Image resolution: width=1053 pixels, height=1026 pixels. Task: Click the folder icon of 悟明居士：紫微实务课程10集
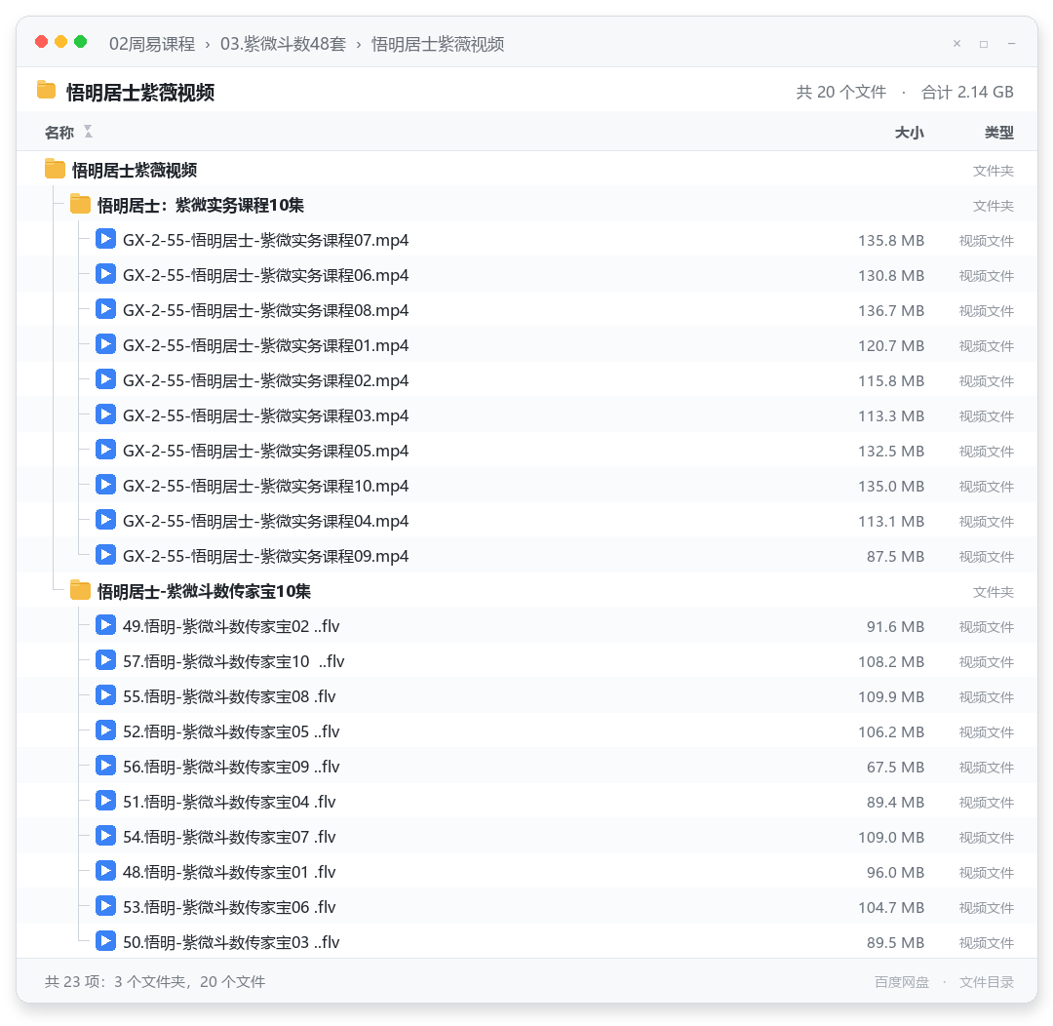pos(80,204)
